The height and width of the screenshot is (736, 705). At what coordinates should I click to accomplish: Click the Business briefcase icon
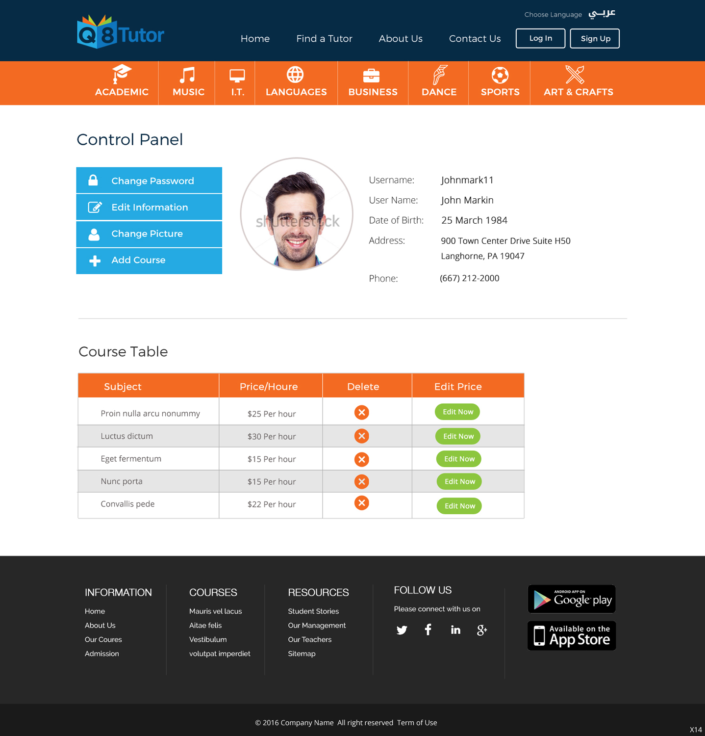[x=372, y=75]
